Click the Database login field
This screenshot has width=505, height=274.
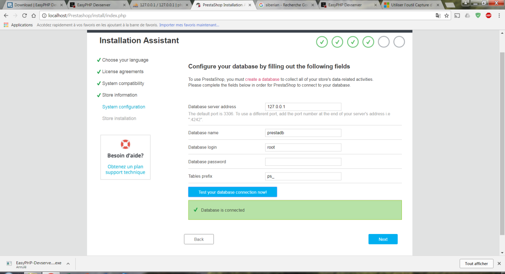[x=303, y=147]
